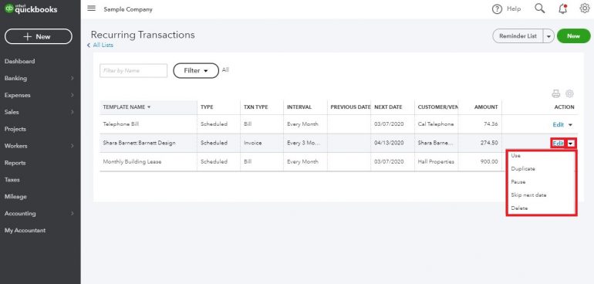Select the Monthly Building Lease template name
Image resolution: width=594 pixels, height=284 pixels.
click(132, 161)
